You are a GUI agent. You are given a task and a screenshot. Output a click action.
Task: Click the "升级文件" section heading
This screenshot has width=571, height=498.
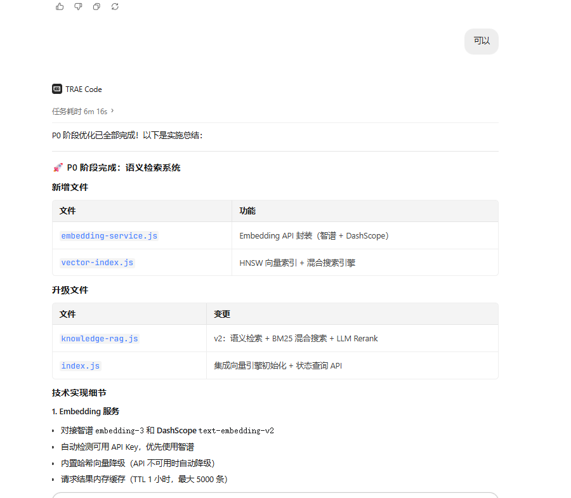(x=70, y=290)
